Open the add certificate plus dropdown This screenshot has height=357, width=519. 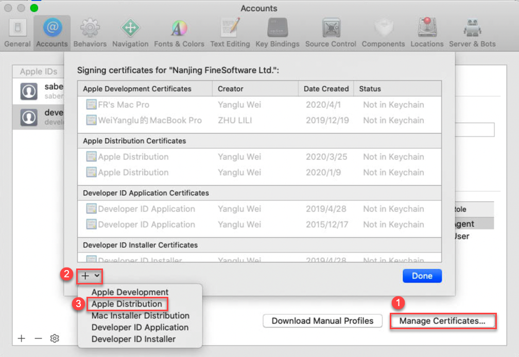coord(90,276)
